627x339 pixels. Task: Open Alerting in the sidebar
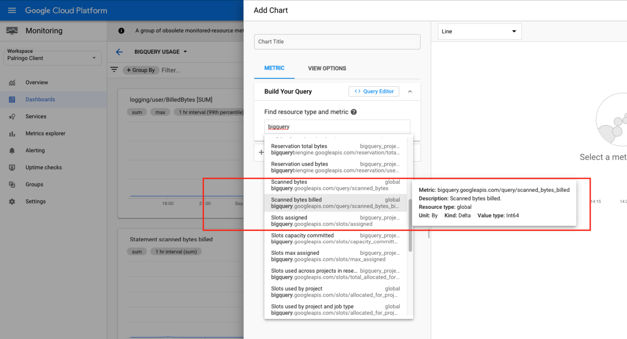pyautogui.click(x=35, y=151)
